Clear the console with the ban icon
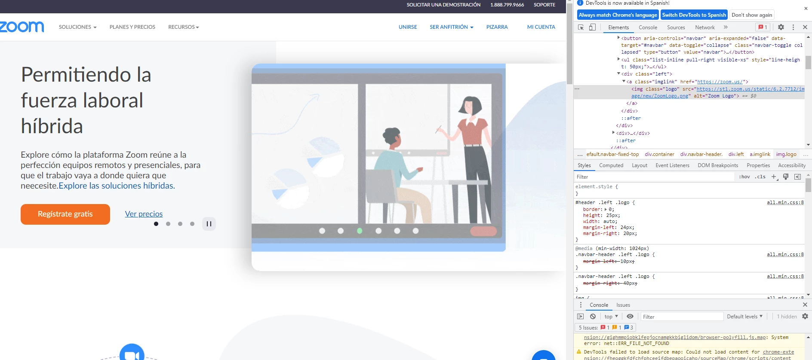This screenshot has width=812, height=360. click(593, 317)
